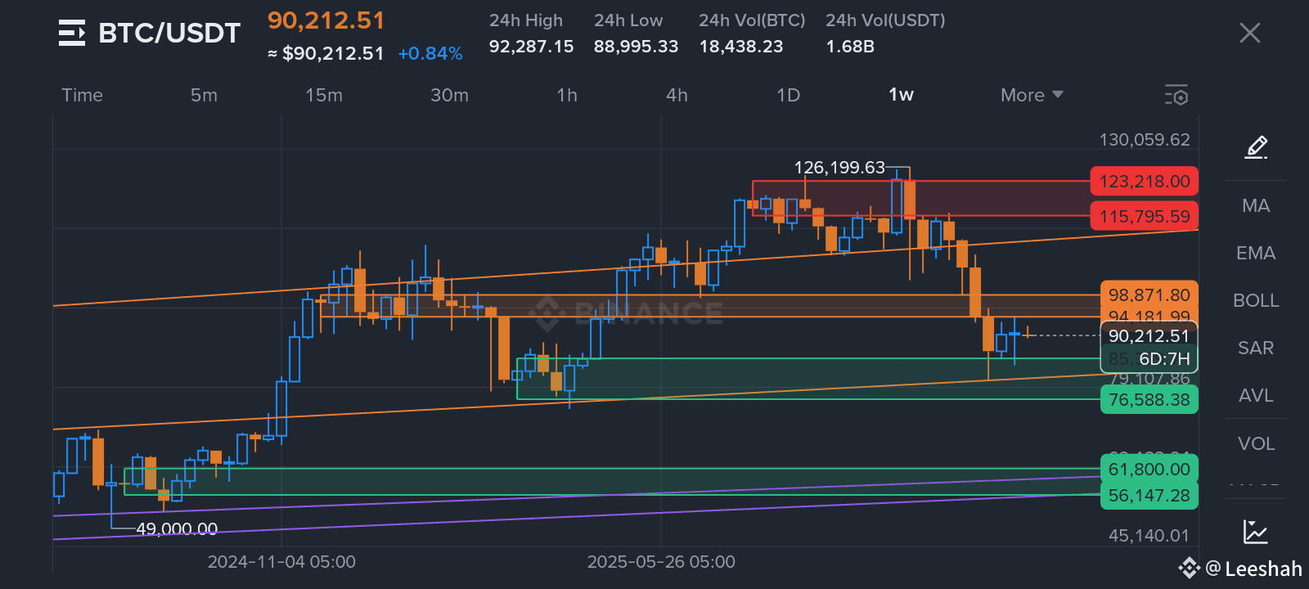Open chart settings icon beside More
Viewport: 1309px width, 589px height.
(1176, 95)
